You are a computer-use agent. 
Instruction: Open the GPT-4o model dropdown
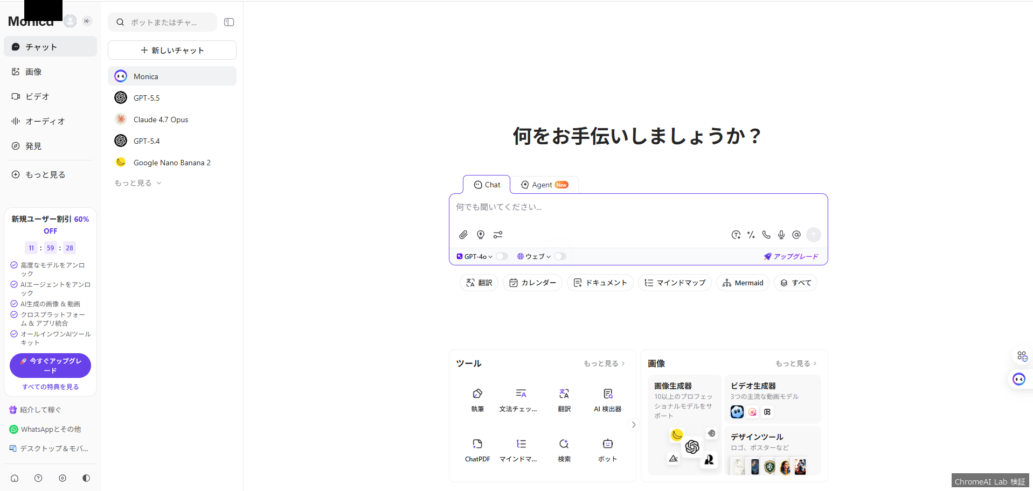[x=475, y=256]
